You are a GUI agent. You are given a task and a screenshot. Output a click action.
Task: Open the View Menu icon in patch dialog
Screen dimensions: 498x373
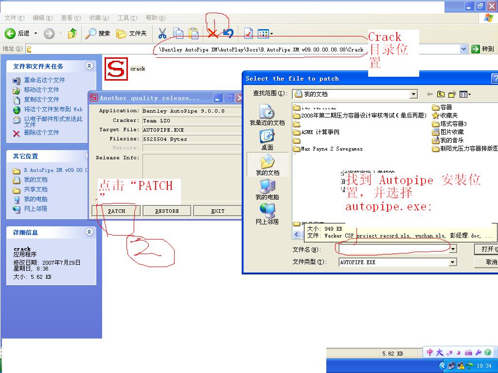tap(465, 94)
